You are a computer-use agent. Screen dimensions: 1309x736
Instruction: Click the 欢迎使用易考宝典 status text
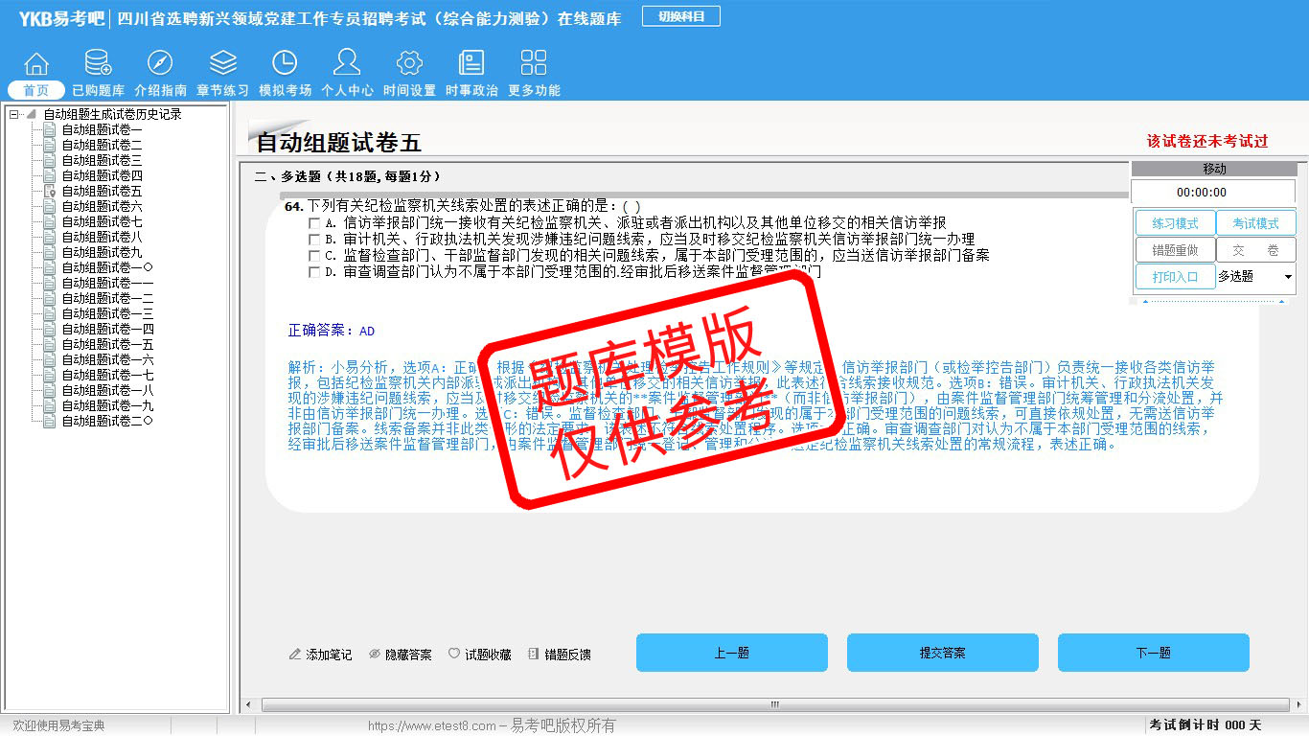coord(58,726)
